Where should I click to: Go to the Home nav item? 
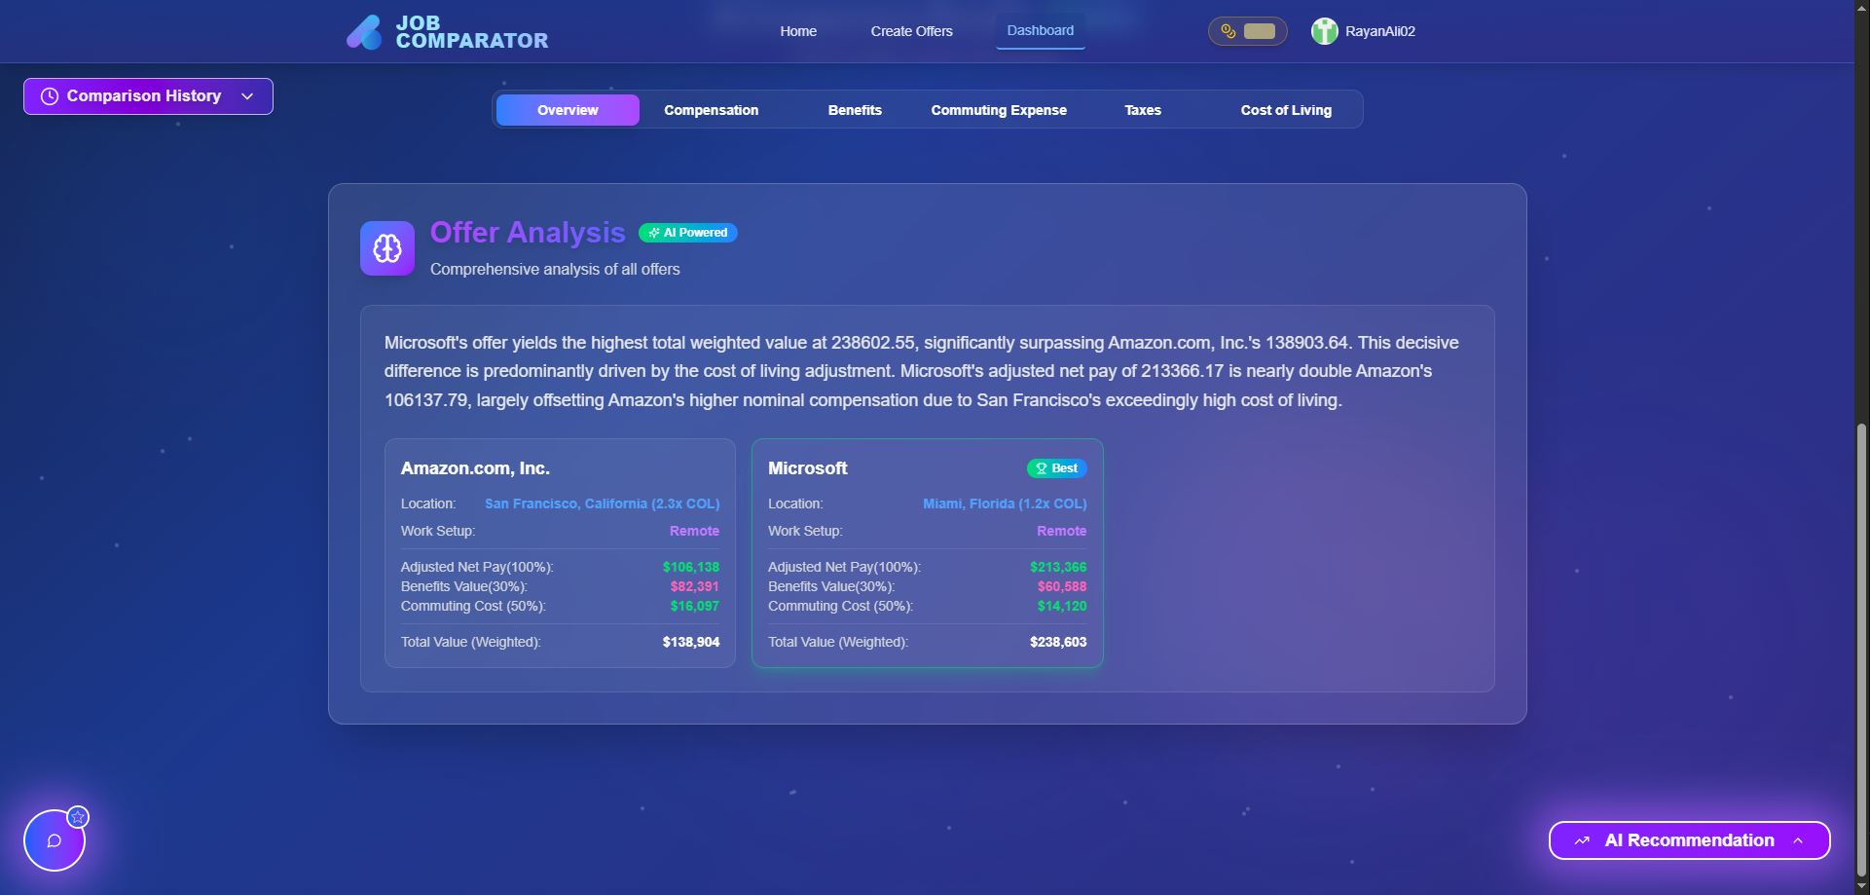pos(798,31)
